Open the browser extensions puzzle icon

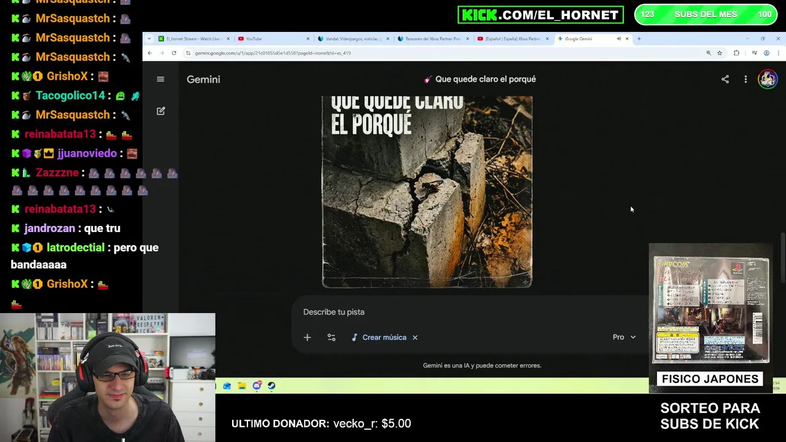click(x=736, y=53)
